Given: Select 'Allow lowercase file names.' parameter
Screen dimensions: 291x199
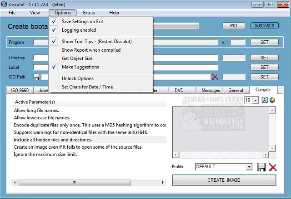Looking at the screenshot, I should tap(89, 118).
